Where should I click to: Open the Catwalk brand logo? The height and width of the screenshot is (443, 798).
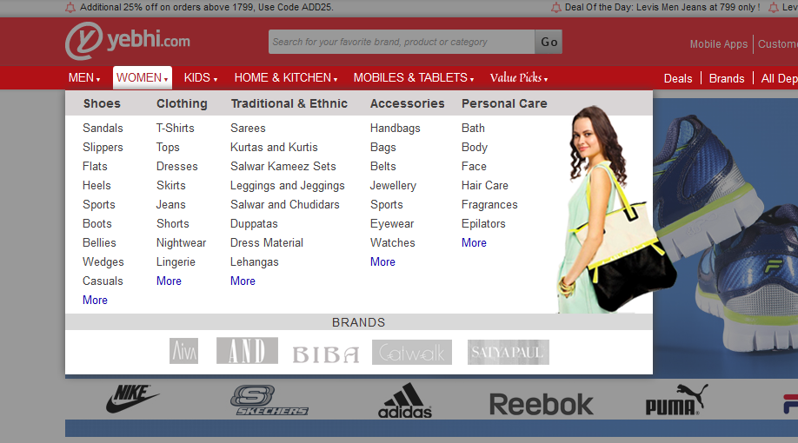tap(412, 352)
